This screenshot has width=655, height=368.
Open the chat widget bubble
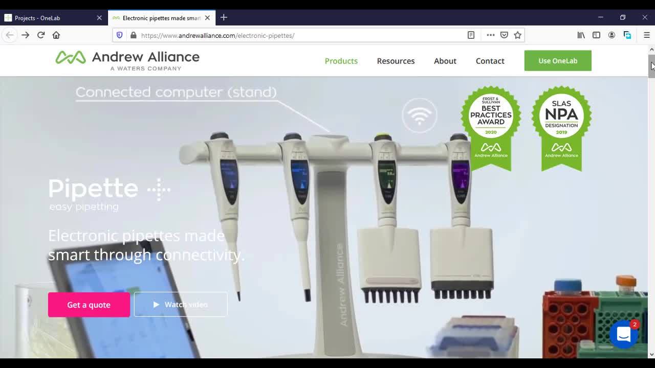pos(624,334)
